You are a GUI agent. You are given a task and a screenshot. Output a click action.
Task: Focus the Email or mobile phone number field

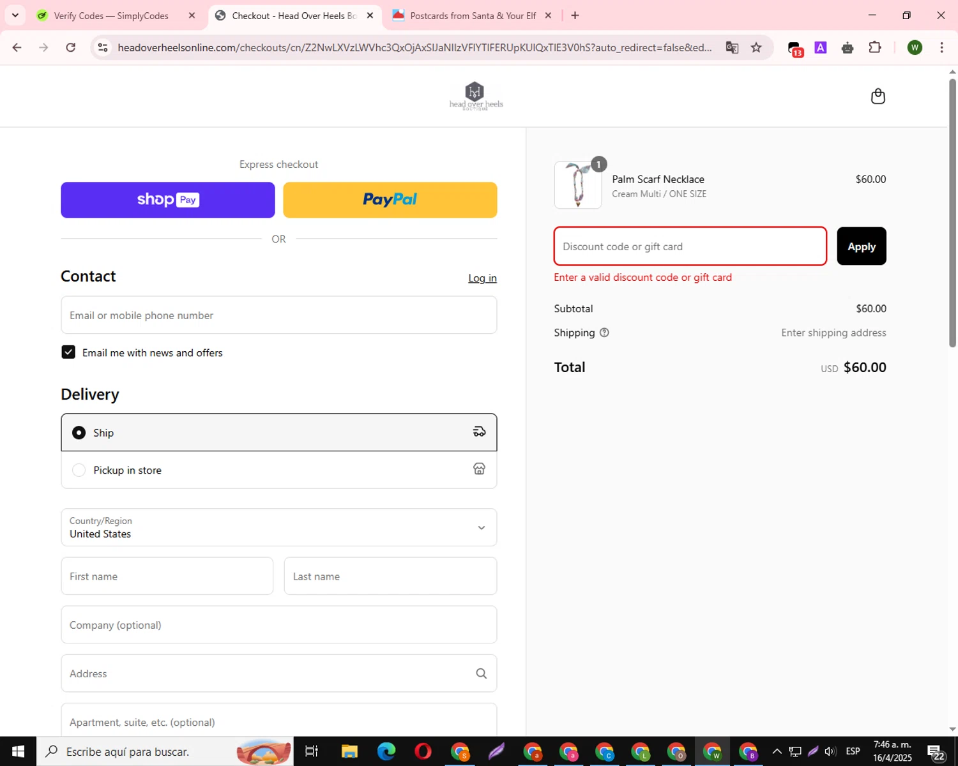tap(279, 315)
